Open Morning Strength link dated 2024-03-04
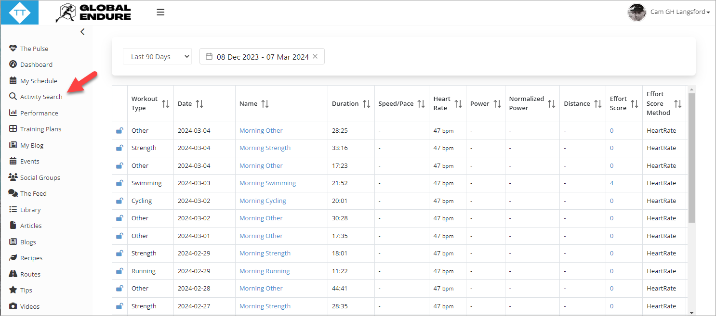 265,148
